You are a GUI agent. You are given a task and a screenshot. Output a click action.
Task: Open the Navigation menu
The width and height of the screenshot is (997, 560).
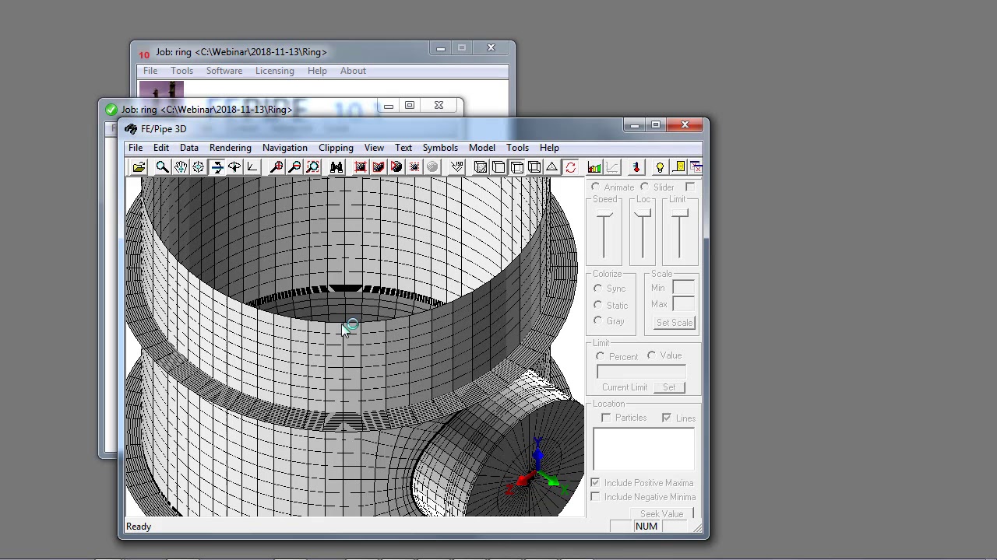(x=285, y=148)
